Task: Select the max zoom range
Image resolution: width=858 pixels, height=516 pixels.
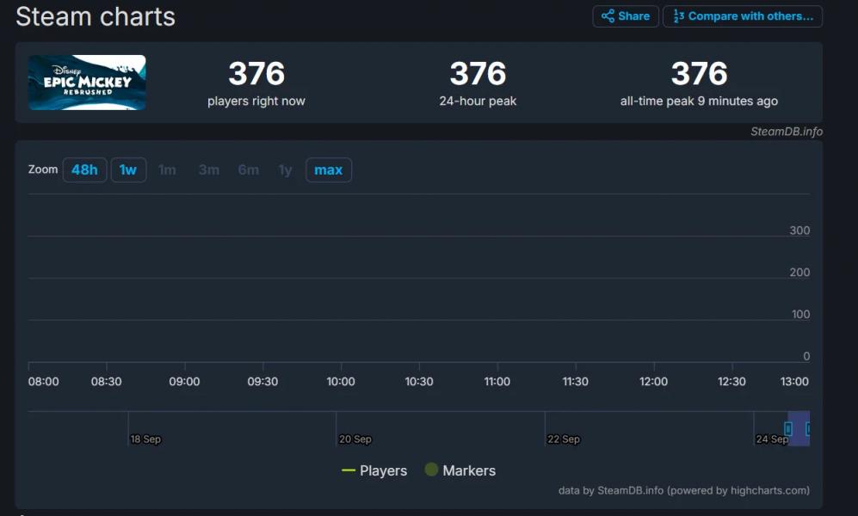Action: (x=329, y=170)
